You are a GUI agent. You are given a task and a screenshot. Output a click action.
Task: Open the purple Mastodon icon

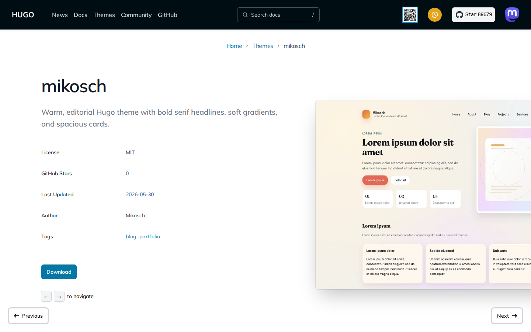(512, 15)
